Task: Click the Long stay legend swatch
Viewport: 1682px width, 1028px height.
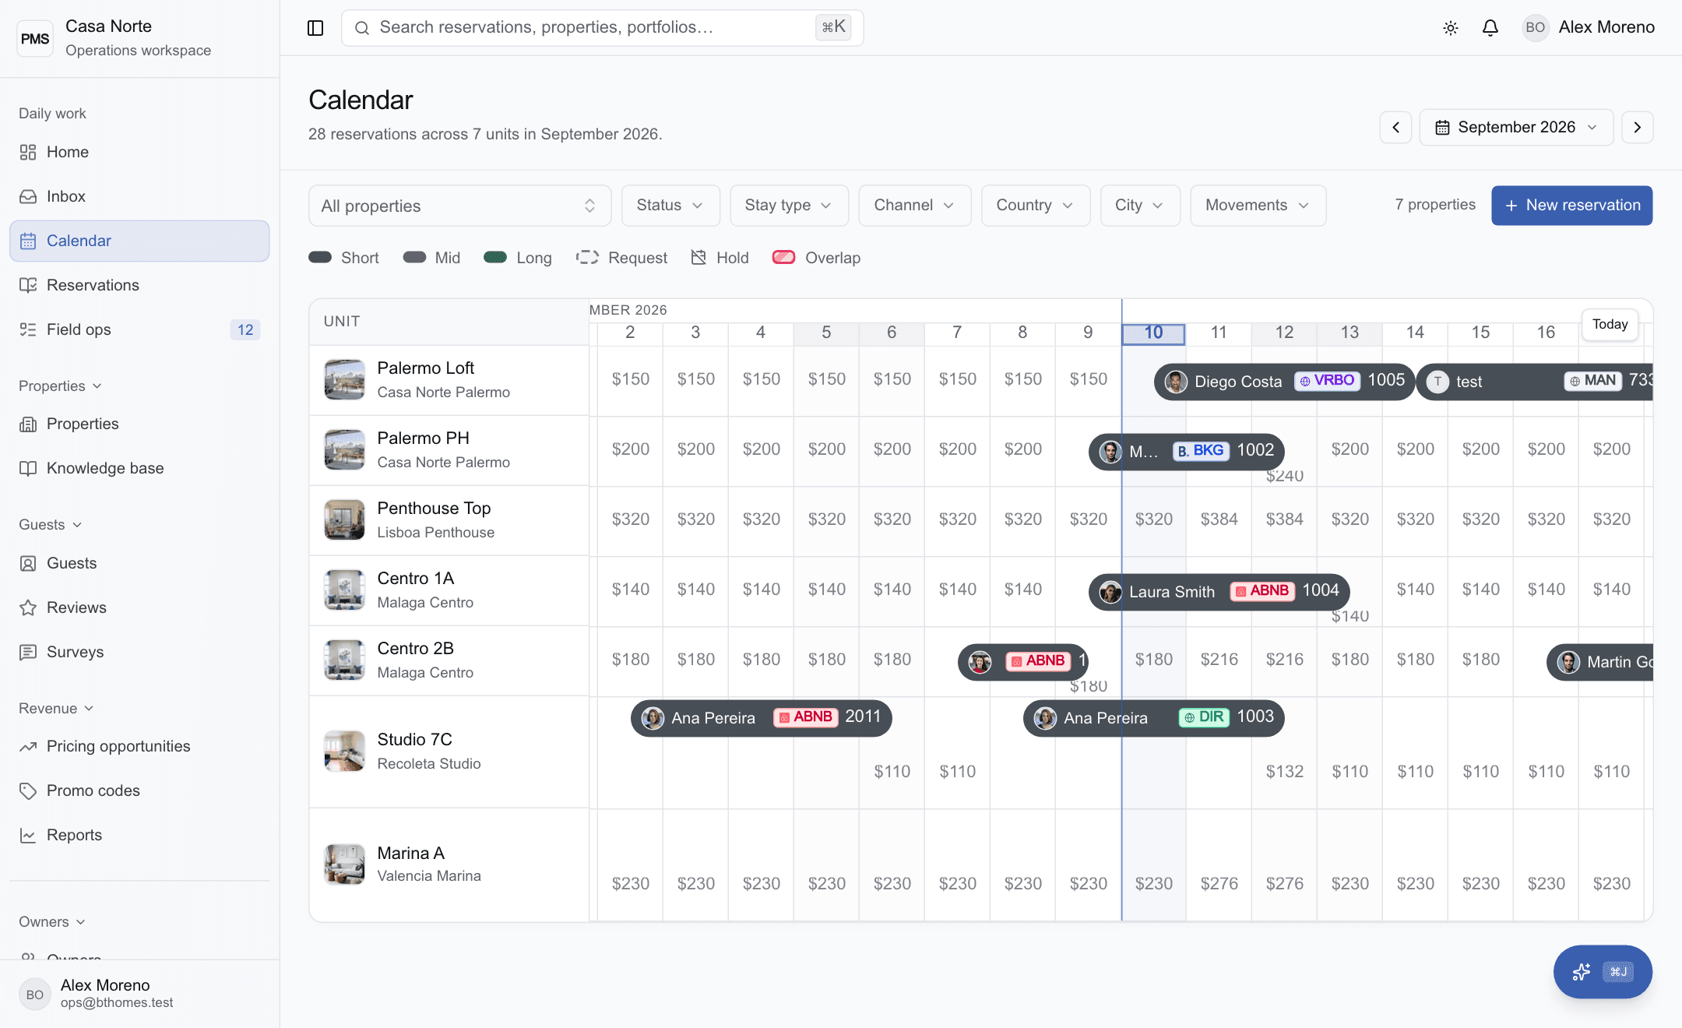Action: click(x=495, y=257)
